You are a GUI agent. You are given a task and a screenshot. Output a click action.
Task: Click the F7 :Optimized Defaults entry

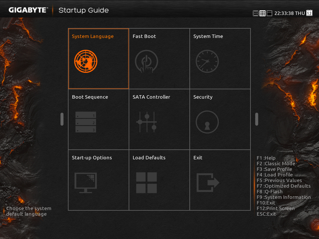(x=283, y=186)
